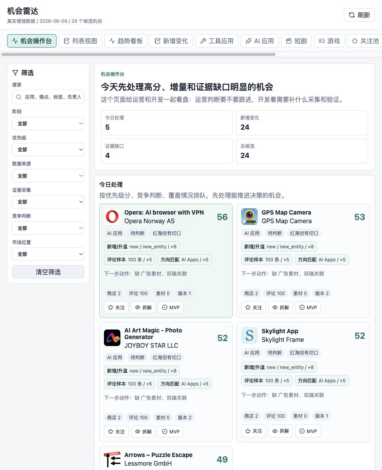Click 关注 on AI Art Magic card
The image size is (382, 470).
point(116,431)
